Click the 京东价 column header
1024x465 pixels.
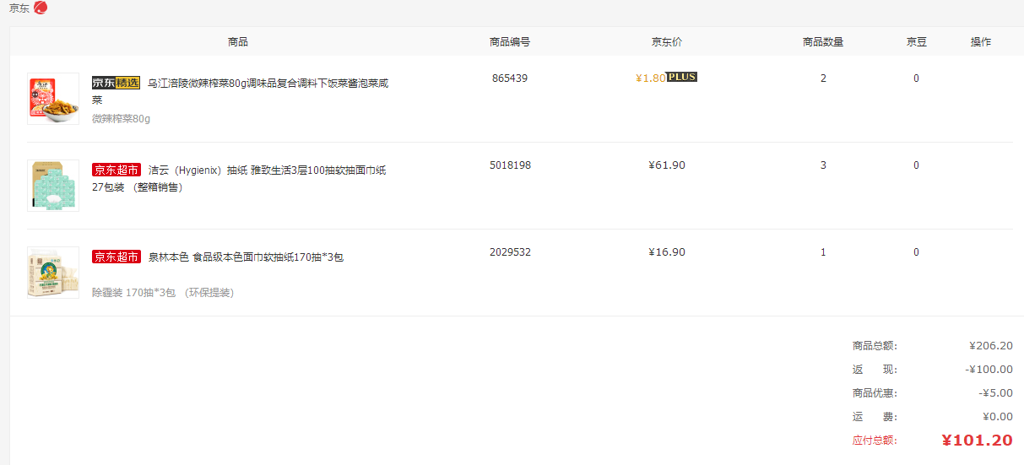coord(667,41)
